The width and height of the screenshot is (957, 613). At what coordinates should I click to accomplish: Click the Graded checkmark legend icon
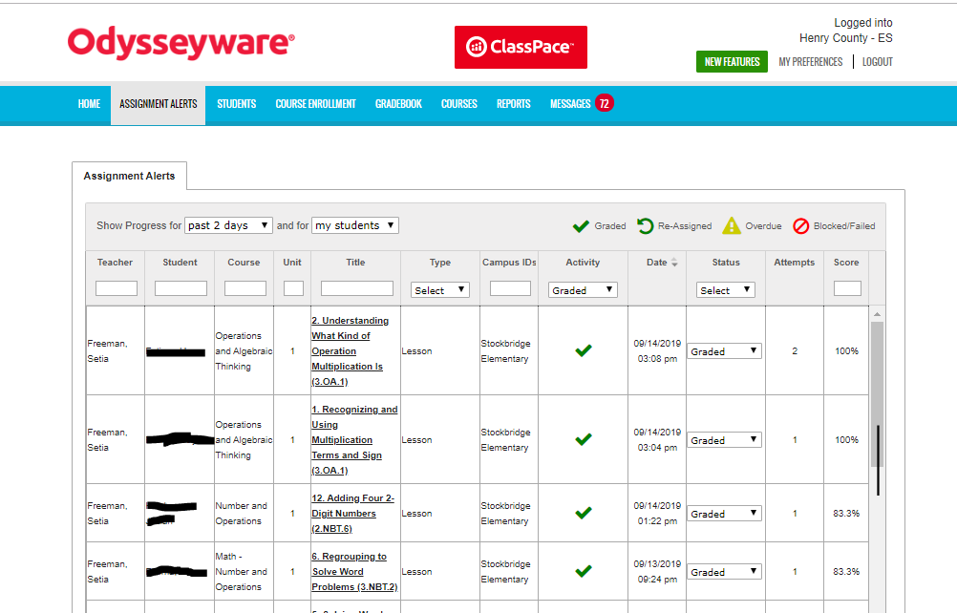581,226
